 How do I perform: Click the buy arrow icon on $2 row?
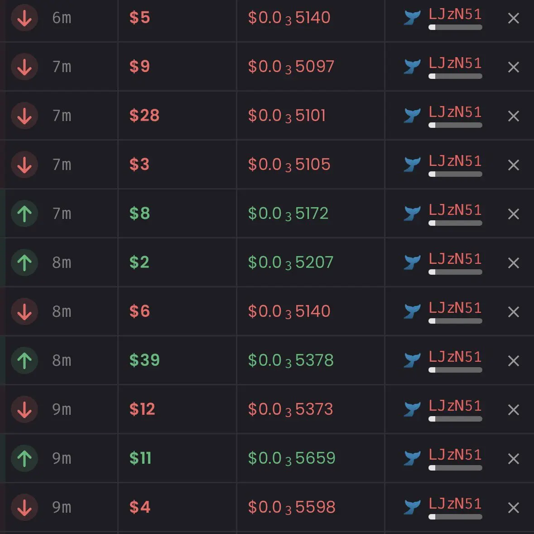pyautogui.click(x=24, y=262)
